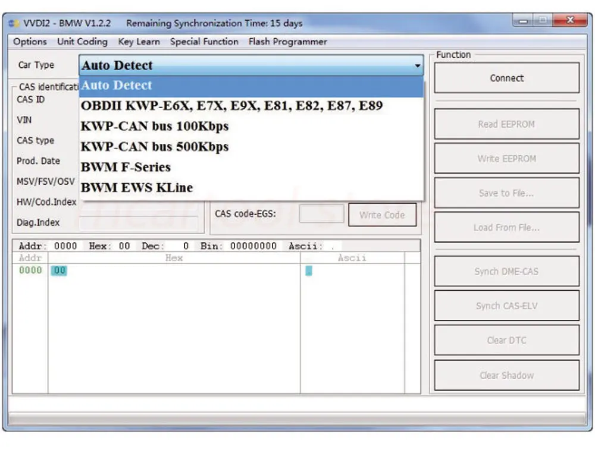This screenshot has height=453, width=595.
Task: Click the address 0000 row label
Action: [x=30, y=270]
